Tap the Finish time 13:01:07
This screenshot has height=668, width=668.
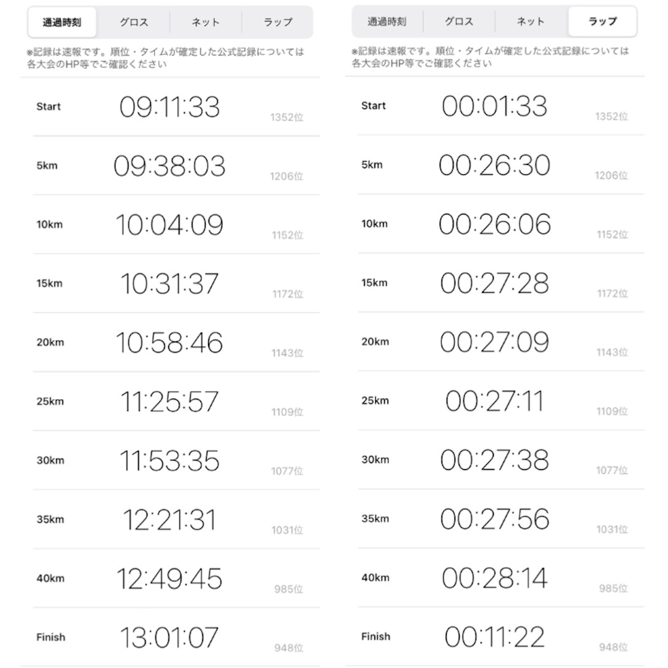[x=169, y=637]
